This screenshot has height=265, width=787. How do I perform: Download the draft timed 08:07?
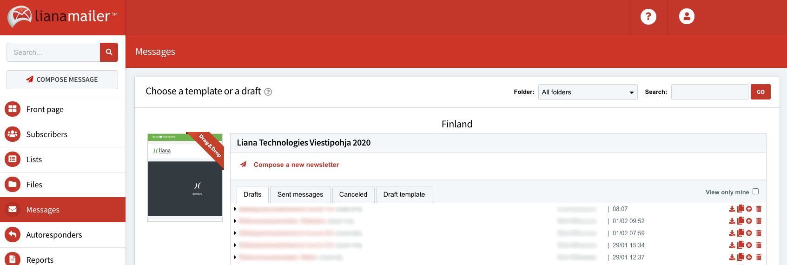(x=732, y=209)
